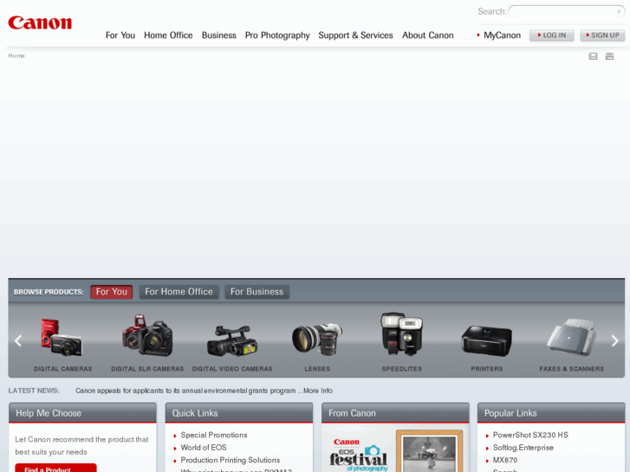Select the Digital Cameras product image
This screenshot has width=630, height=472.
tap(62, 337)
